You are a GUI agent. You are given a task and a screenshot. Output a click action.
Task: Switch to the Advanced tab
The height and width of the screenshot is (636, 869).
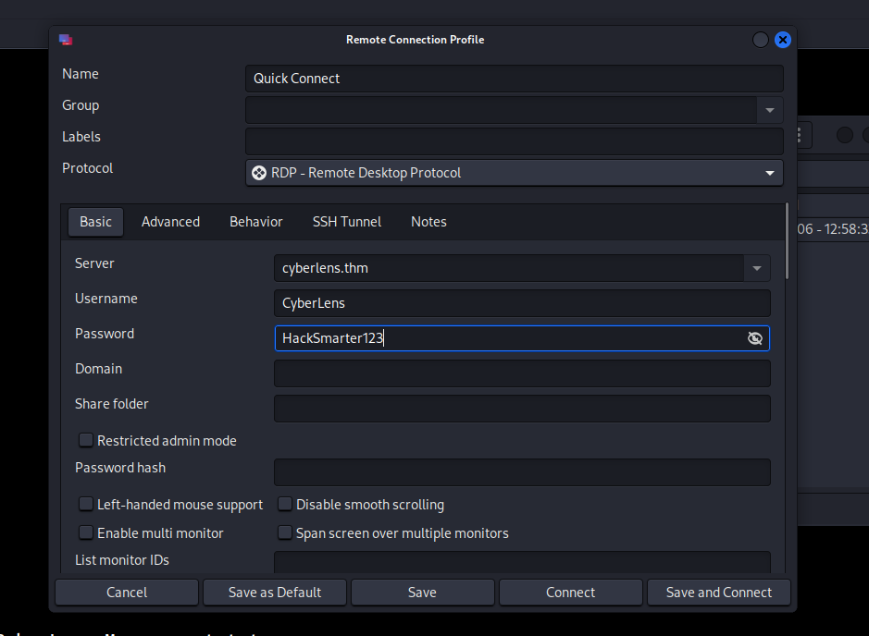(170, 222)
